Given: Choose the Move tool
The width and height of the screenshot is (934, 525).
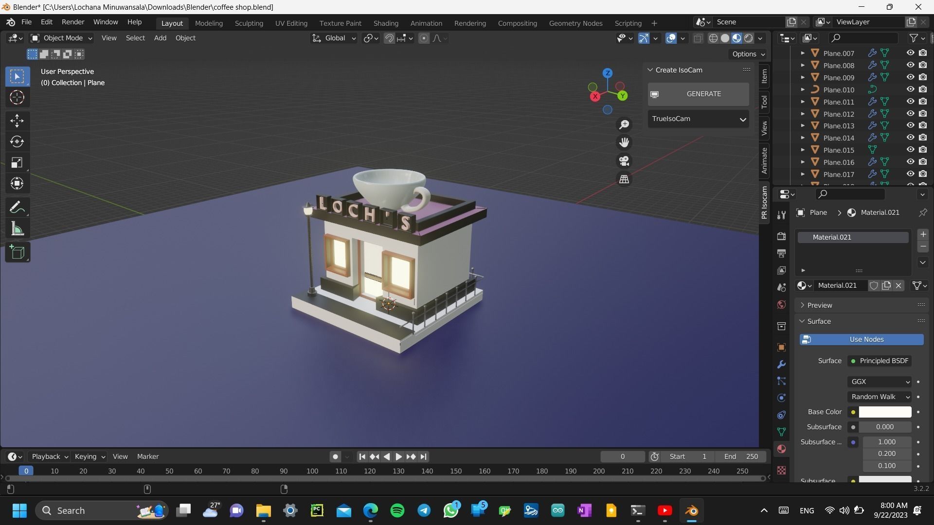Looking at the screenshot, I should tap(17, 121).
